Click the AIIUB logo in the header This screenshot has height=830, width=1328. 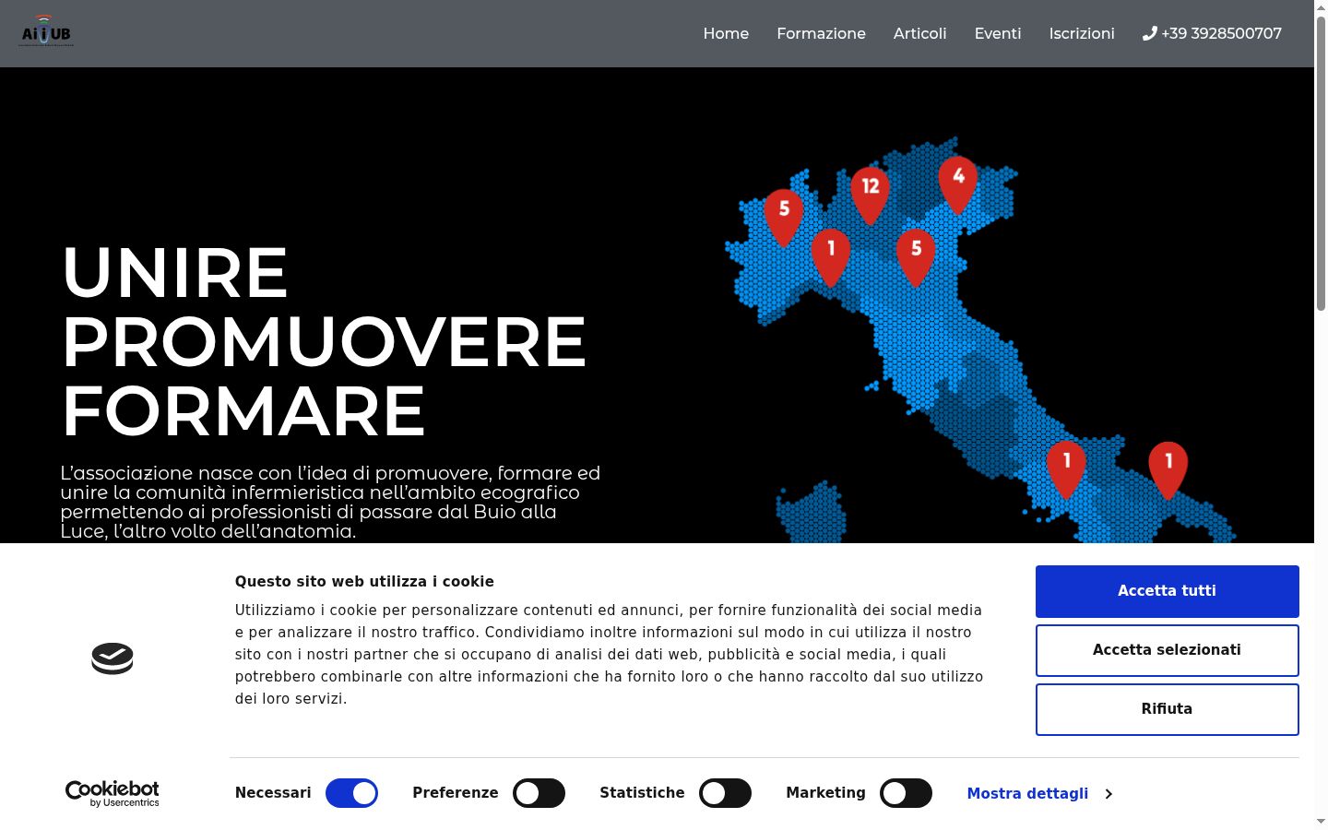46,32
